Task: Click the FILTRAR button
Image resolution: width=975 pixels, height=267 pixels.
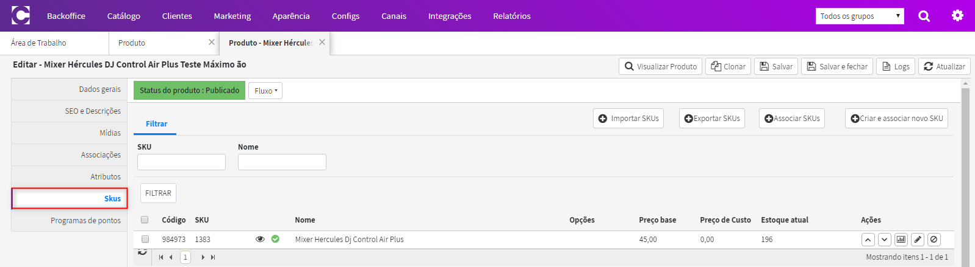Action: pyautogui.click(x=158, y=193)
